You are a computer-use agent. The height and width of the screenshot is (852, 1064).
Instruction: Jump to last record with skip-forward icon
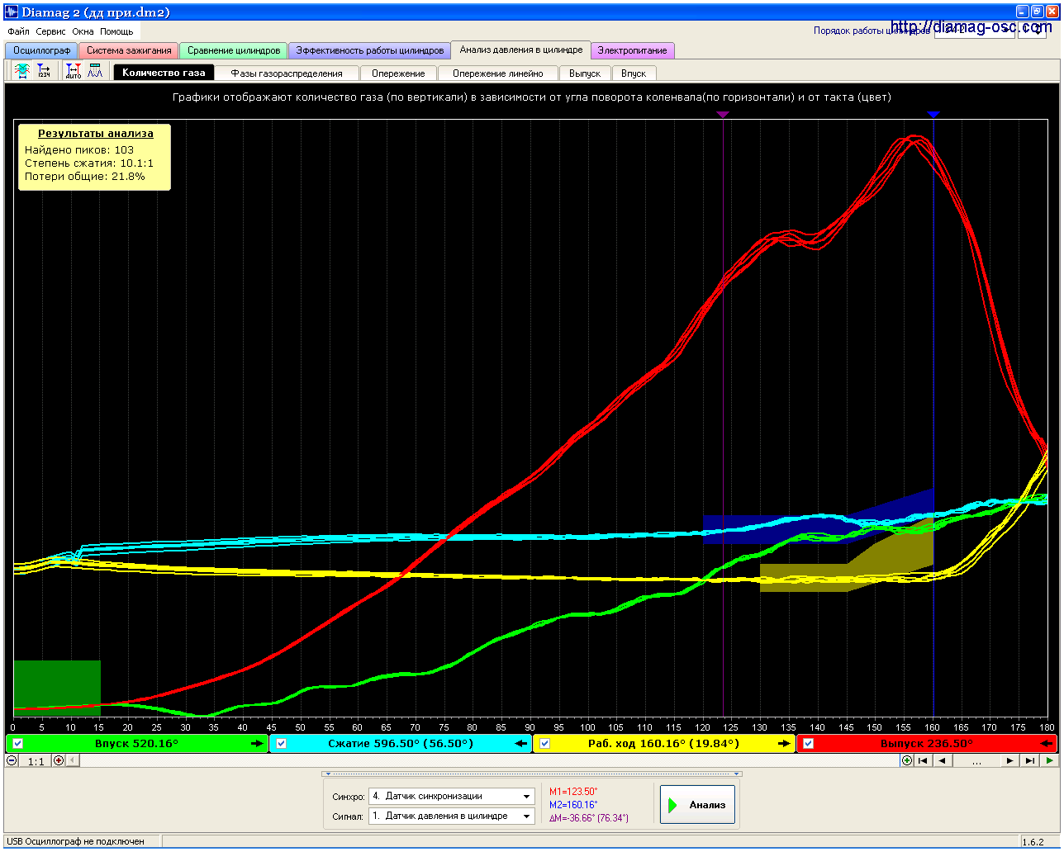1028,760
